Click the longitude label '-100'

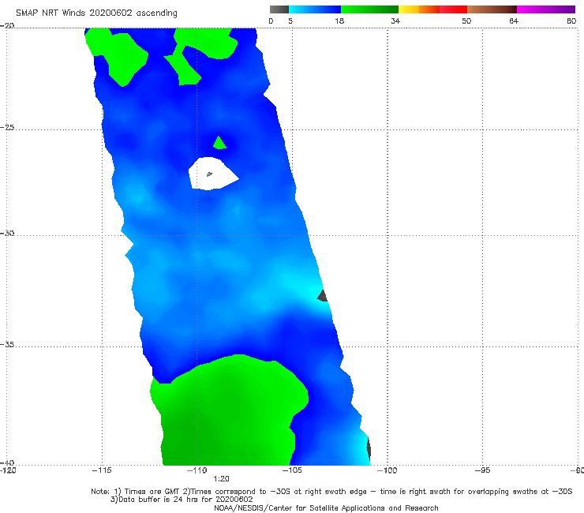coord(387,470)
